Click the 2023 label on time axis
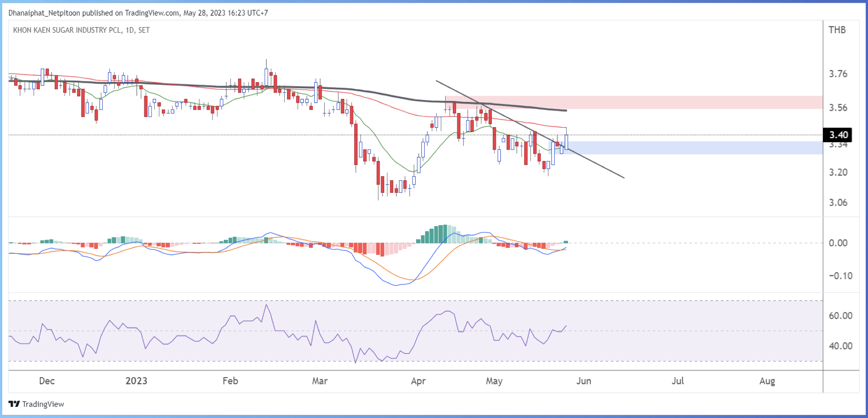 136,381
